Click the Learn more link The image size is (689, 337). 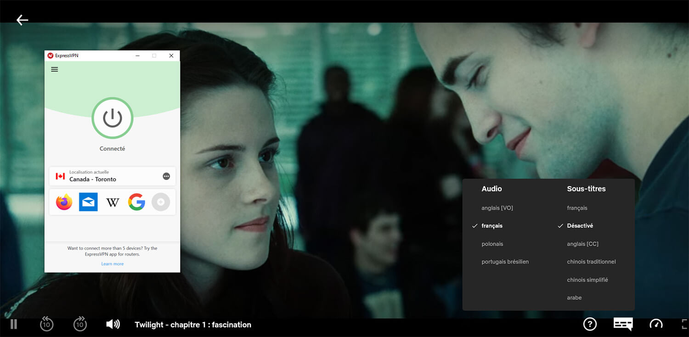pos(113,264)
